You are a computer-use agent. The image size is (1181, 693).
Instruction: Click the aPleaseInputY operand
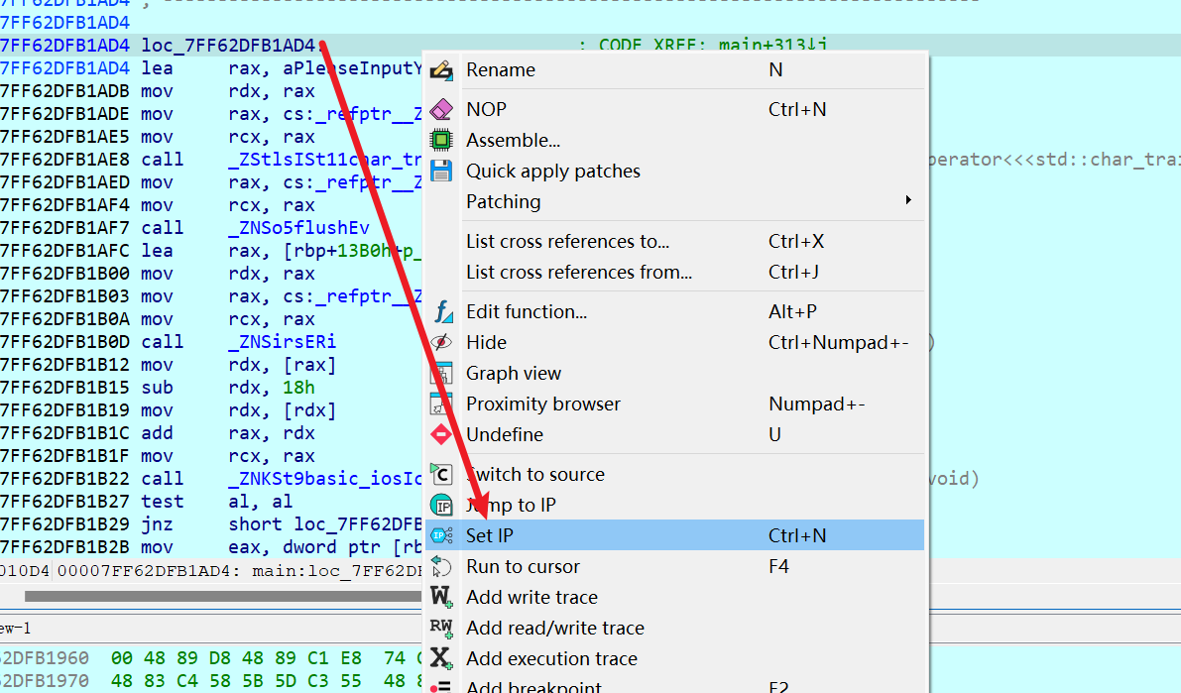pos(352,67)
